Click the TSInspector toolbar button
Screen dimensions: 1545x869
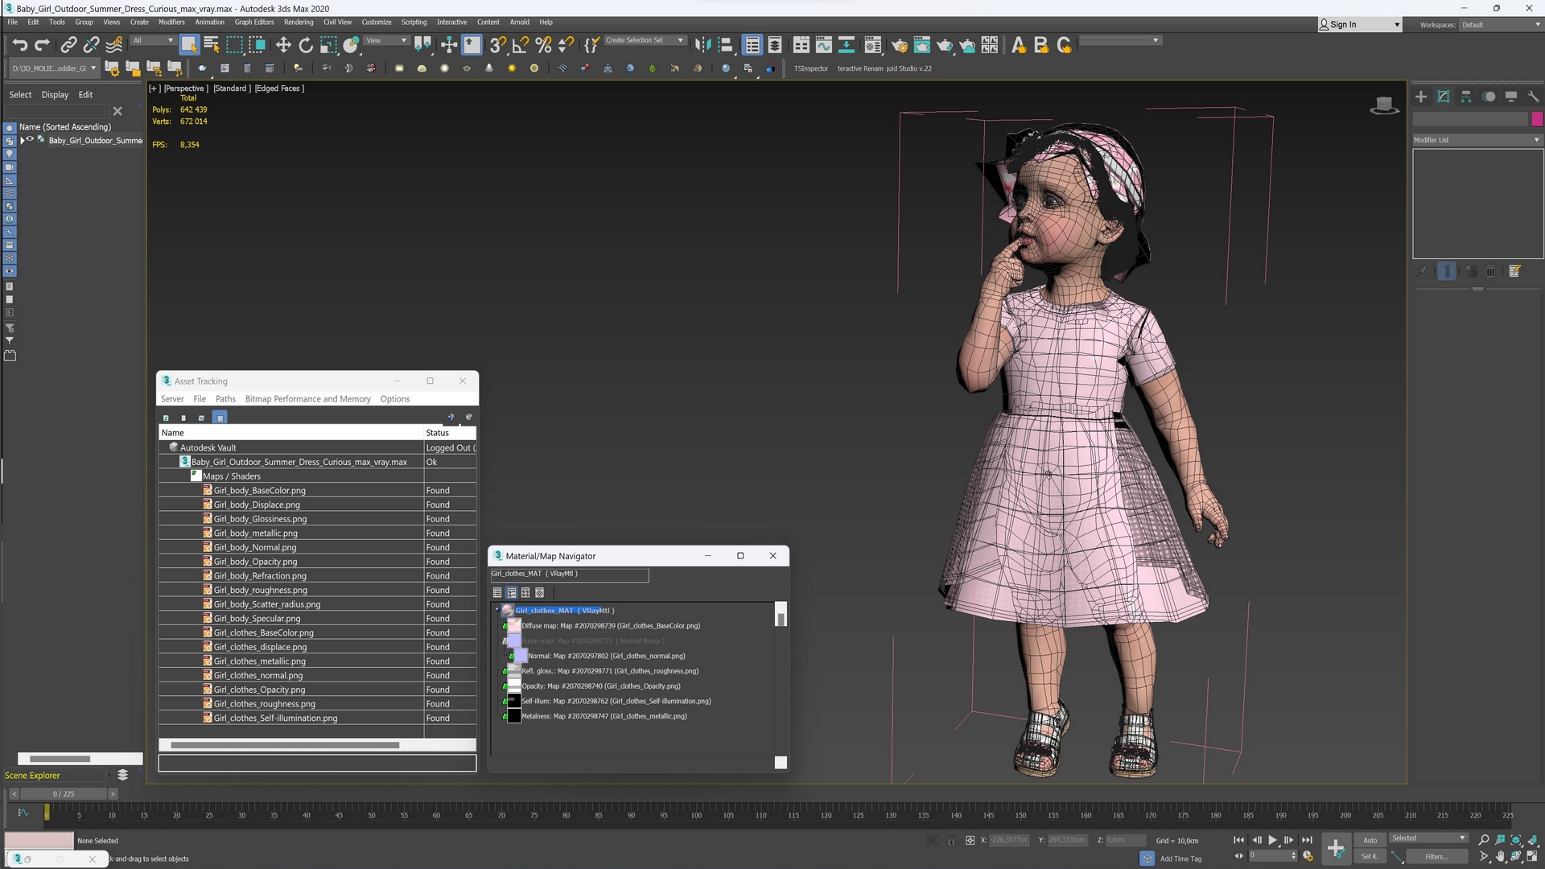click(810, 68)
